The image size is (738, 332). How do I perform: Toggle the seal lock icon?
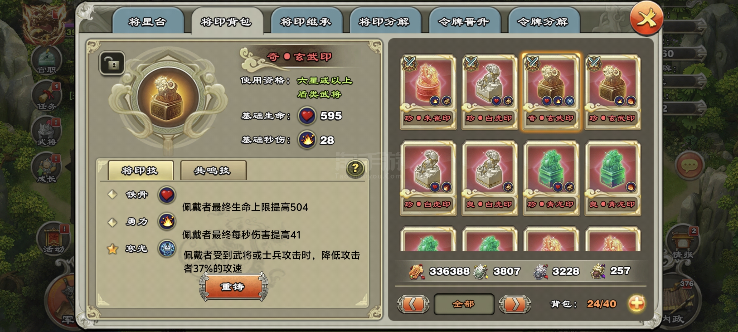tap(112, 63)
